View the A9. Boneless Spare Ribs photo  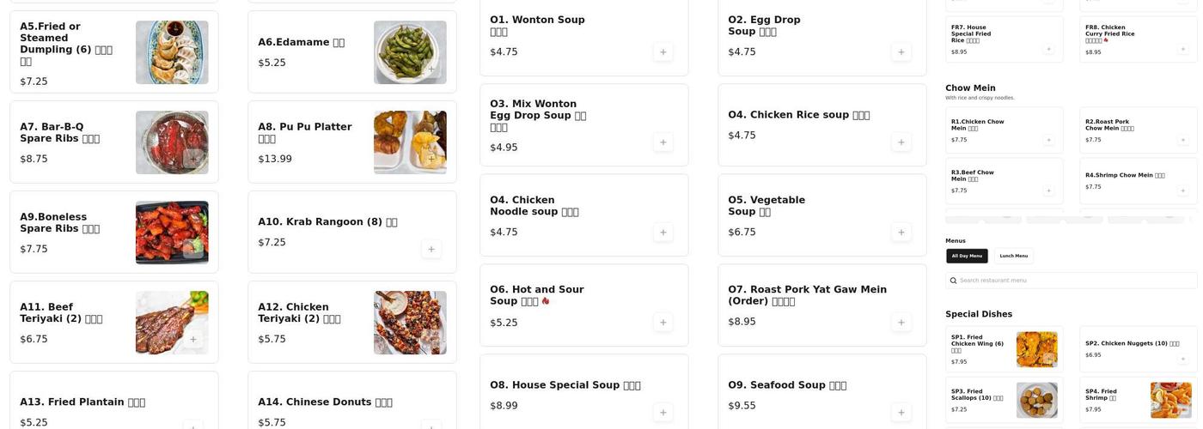click(x=171, y=232)
